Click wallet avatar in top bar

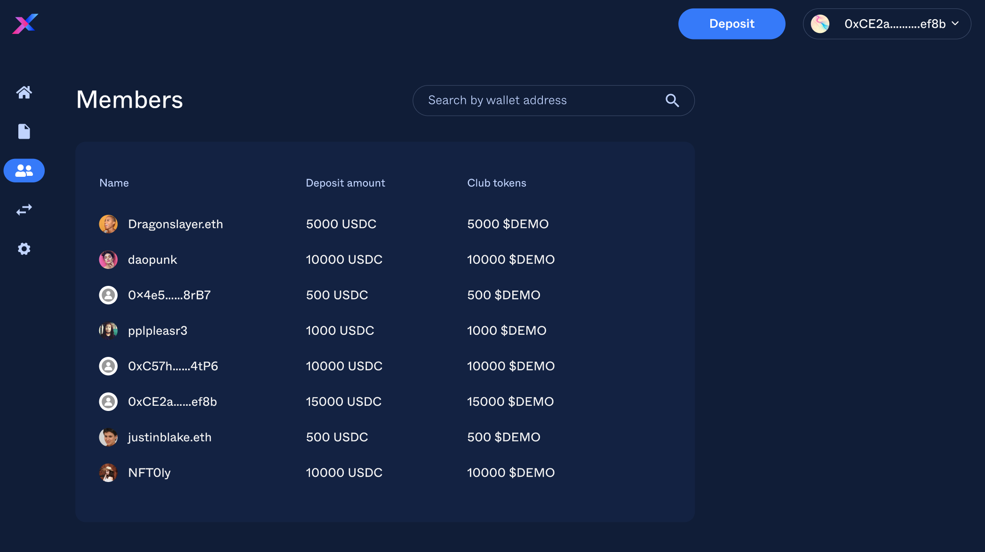click(x=820, y=24)
